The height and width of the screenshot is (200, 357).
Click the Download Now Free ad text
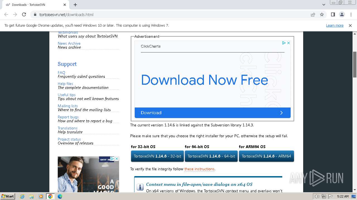pyautogui.click(x=204, y=80)
